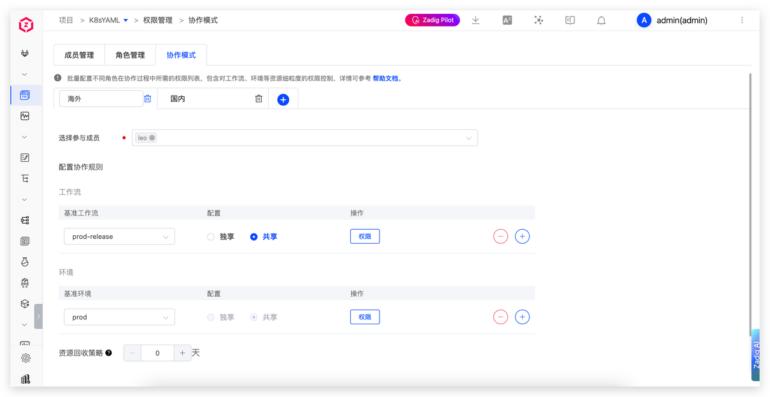Delete the 国内 collaboration mode tab
770x397 pixels.
259,99
